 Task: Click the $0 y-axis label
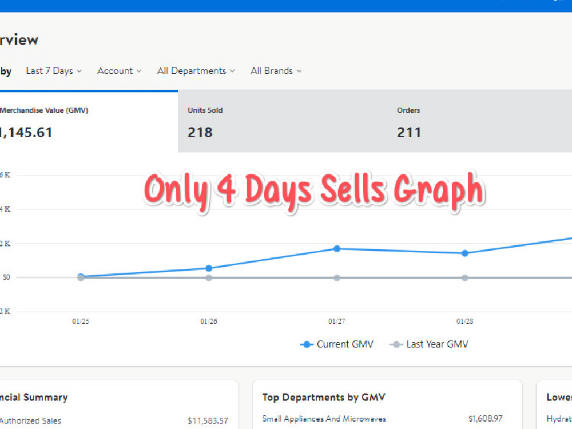click(6, 277)
